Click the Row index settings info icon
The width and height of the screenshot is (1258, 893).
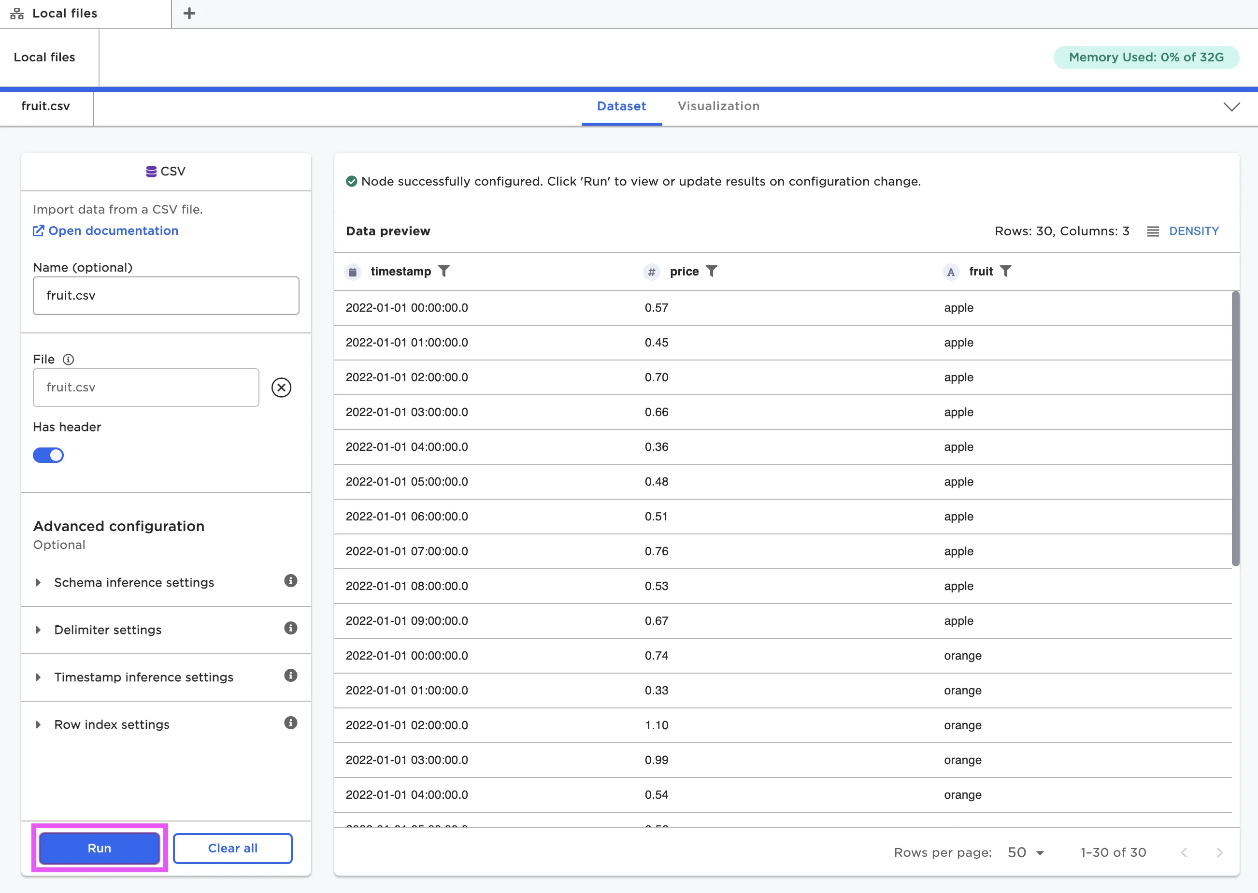pos(291,723)
